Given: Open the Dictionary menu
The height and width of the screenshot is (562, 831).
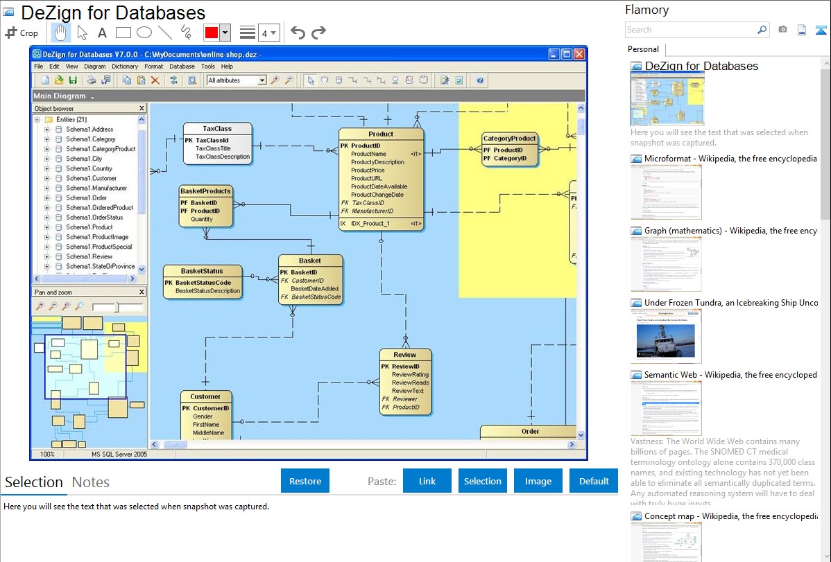Looking at the screenshot, I should coord(125,67).
